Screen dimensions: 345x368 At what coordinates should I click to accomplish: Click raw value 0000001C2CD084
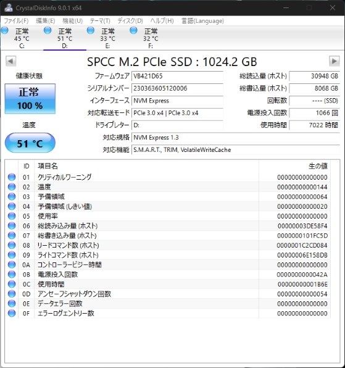pyautogui.click(x=302, y=246)
